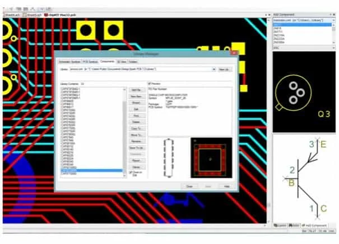Open the PCB Symbols tab

pos(90,61)
